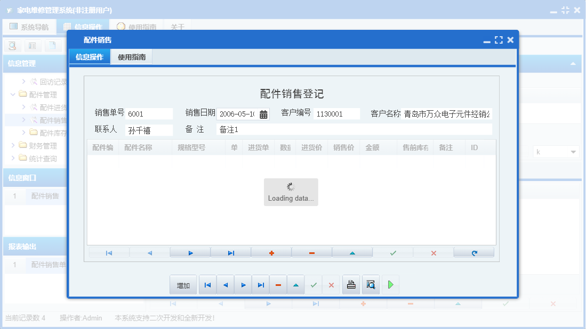Click the 备注 input field showing 备注1
Image resolution: width=586 pixels, height=329 pixels.
pyautogui.click(x=352, y=129)
